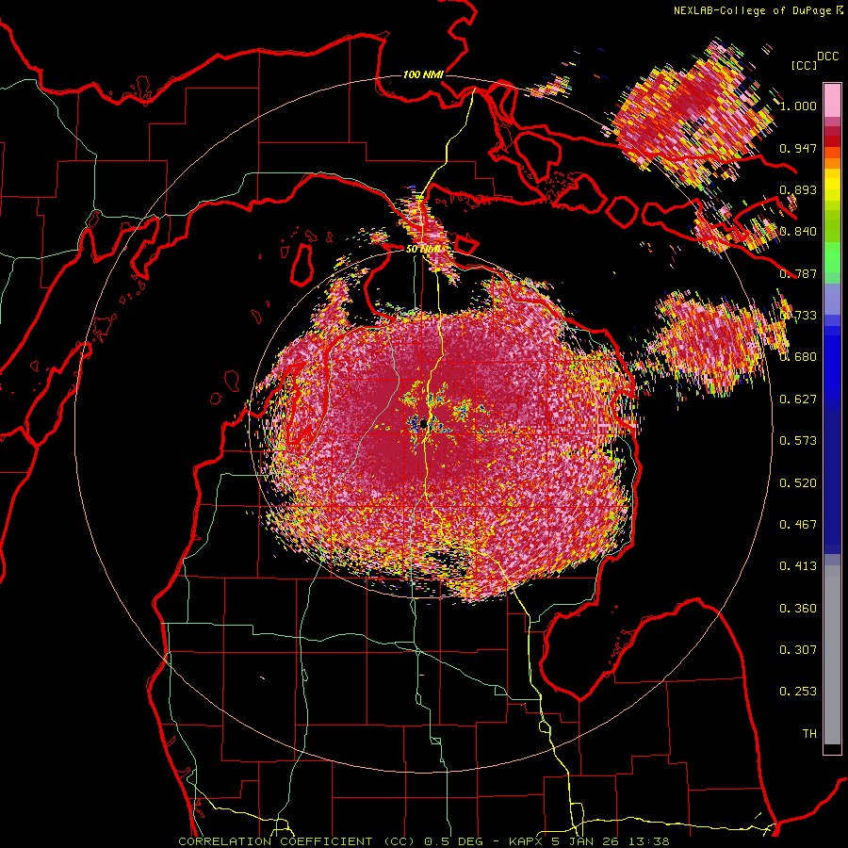Select the 0.307 legend value

point(798,650)
